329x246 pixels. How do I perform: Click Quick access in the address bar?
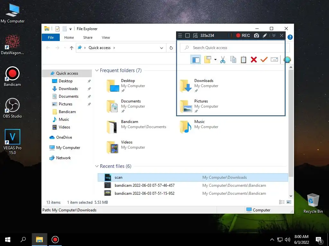(x=100, y=48)
